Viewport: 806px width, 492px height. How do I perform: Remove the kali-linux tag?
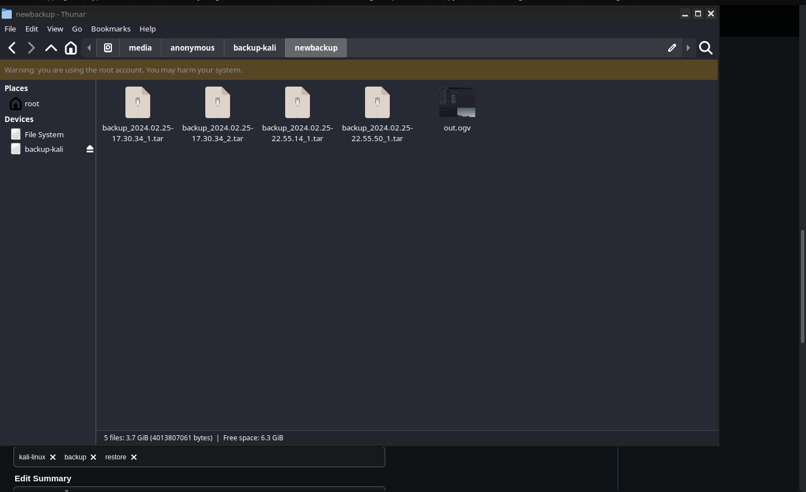click(53, 457)
